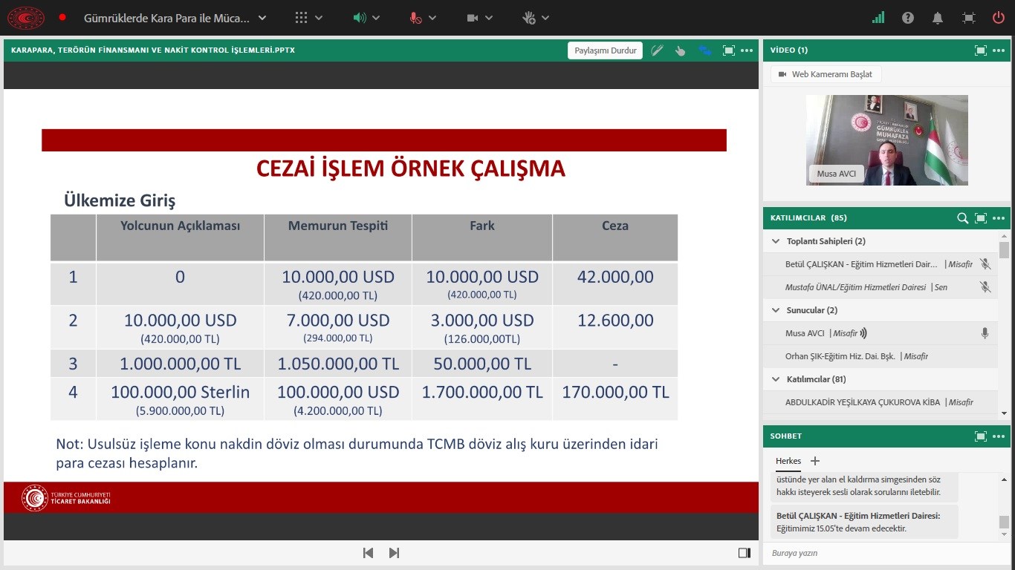Select the pointer hand tool in share pod

point(680,50)
